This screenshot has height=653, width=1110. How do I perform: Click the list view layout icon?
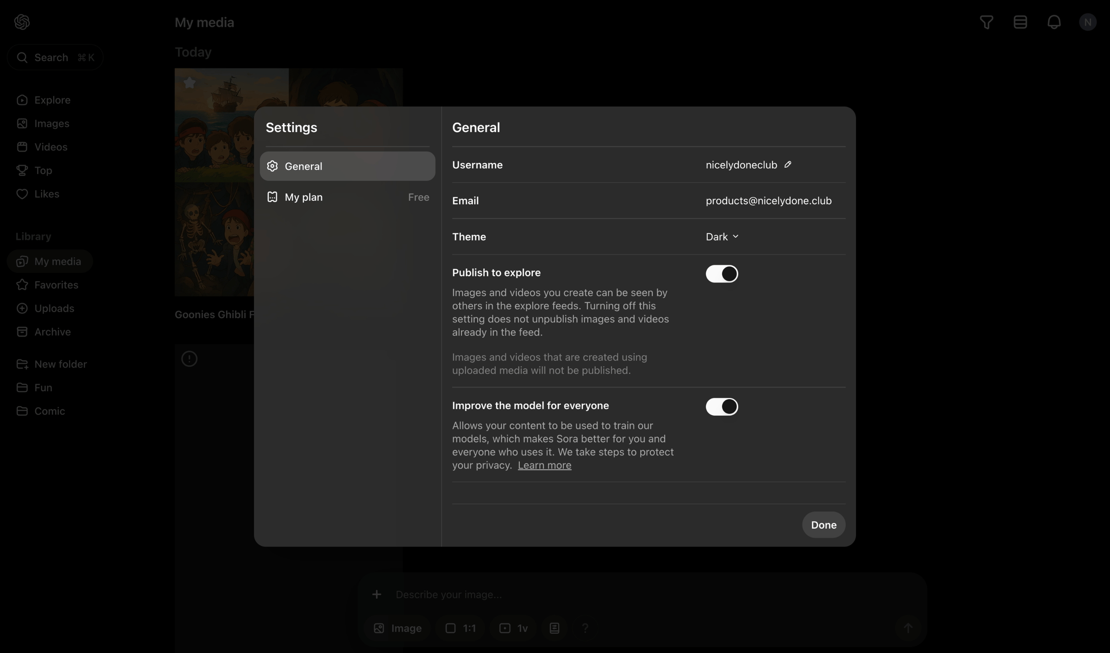coord(1020,22)
